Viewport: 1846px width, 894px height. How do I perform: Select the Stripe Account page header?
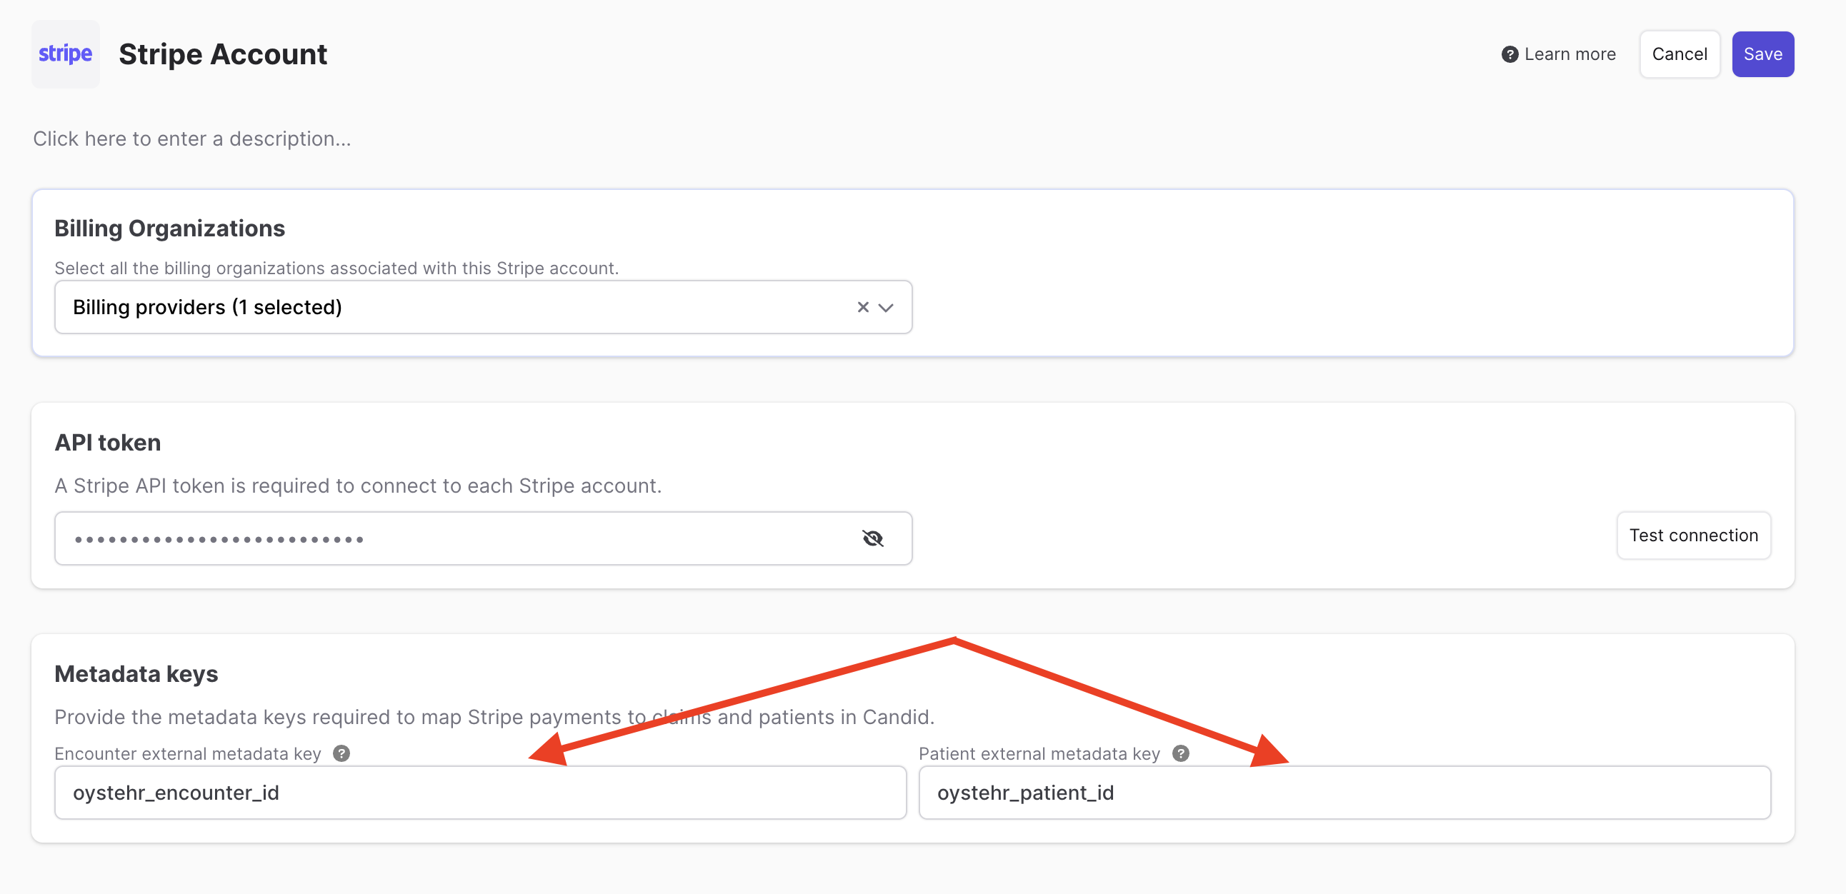pos(223,54)
